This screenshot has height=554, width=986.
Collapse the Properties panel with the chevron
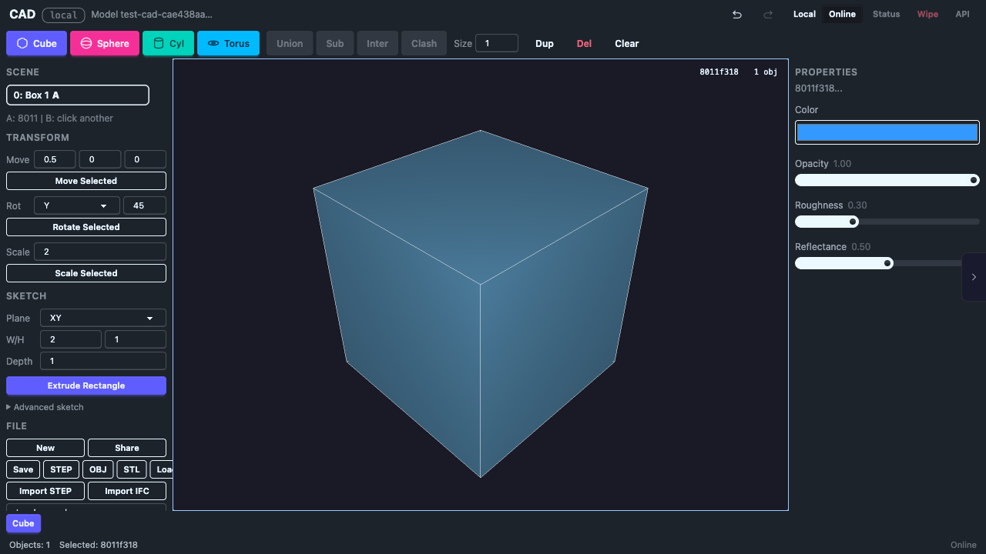click(x=974, y=277)
